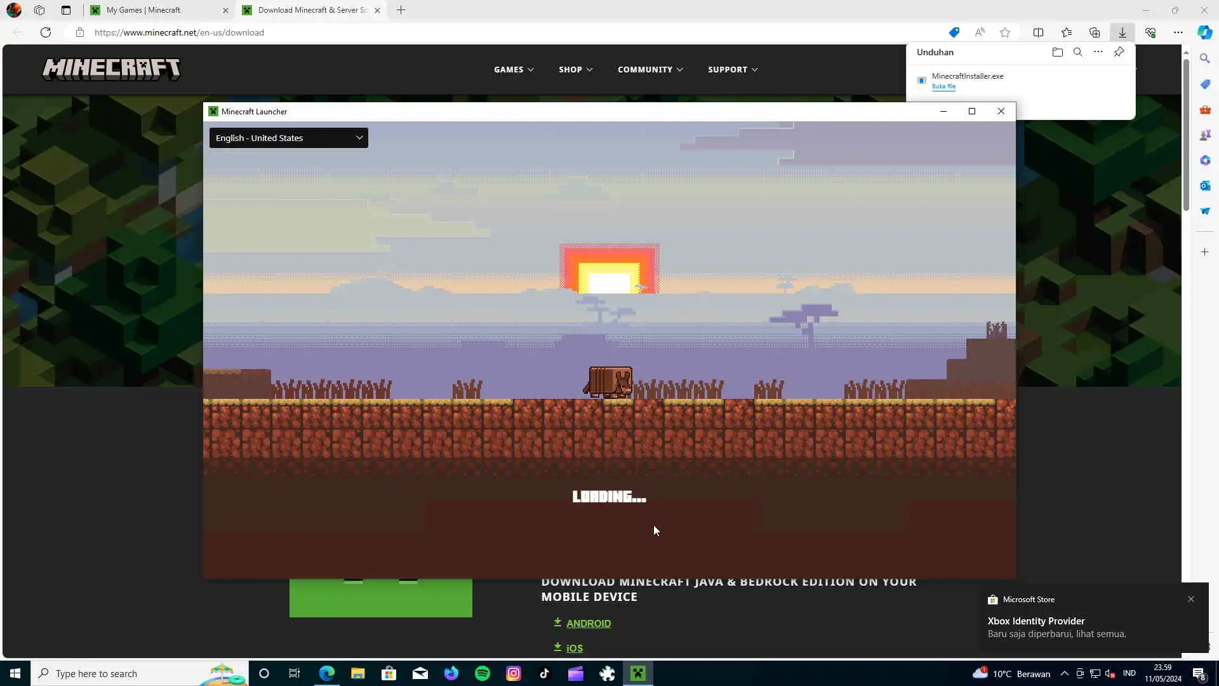
Task: Open the downloads folder icon in Unduhan panel
Action: (x=1057, y=52)
